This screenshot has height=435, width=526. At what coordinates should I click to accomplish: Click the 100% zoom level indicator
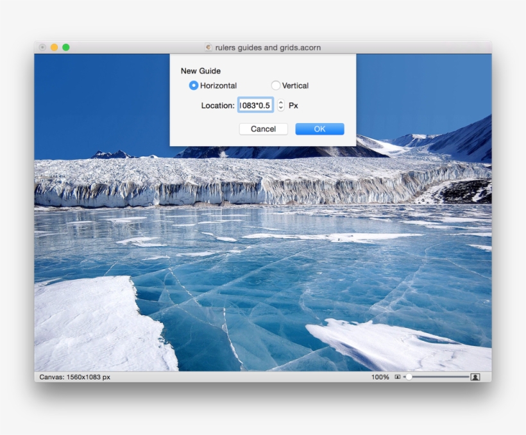pos(380,378)
